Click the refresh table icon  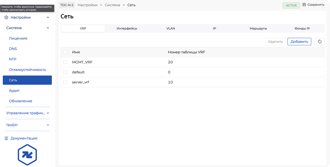[x=320, y=42]
